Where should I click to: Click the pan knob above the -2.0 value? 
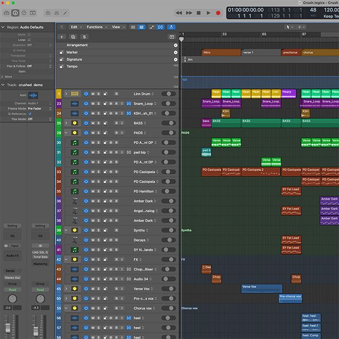[x=12, y=299]
